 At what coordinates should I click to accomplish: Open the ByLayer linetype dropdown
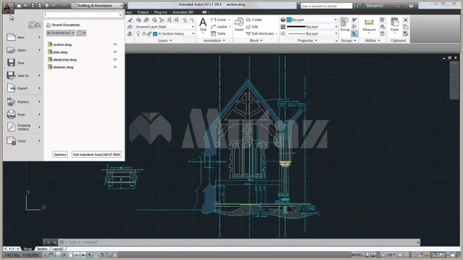(x=312, y=34)
